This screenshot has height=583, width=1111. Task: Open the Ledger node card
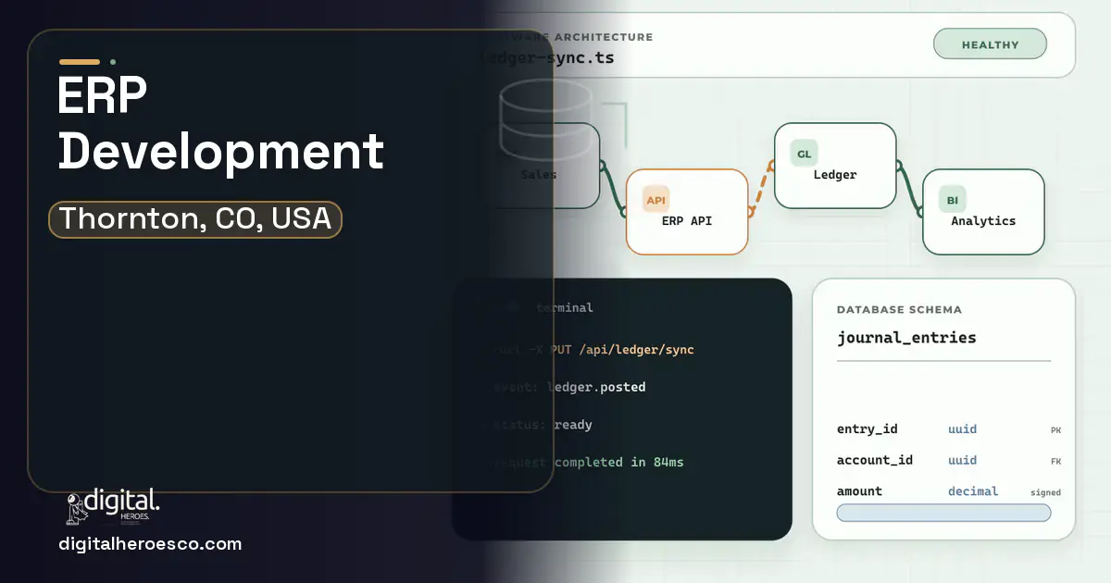point(835,166)
